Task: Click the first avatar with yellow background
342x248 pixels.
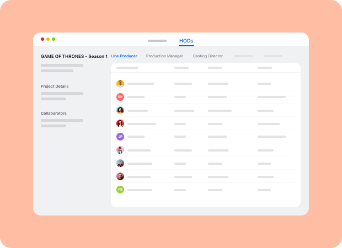Action: pos(120,84)
